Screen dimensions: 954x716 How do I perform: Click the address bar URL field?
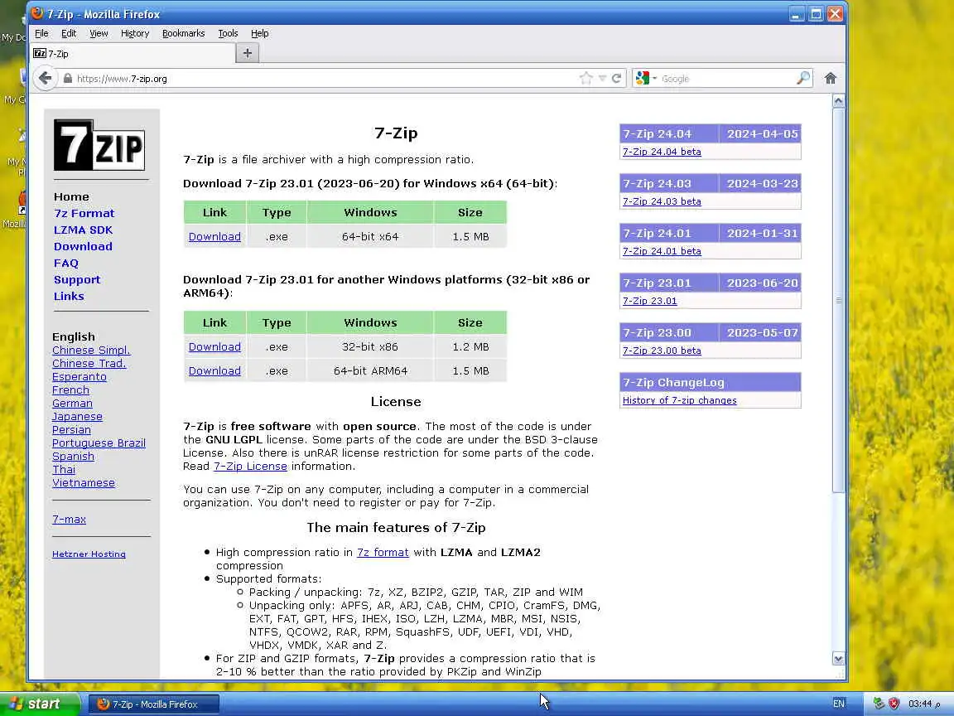325,79
